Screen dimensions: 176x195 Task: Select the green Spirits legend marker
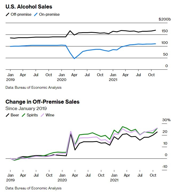[x=23, y=115]
